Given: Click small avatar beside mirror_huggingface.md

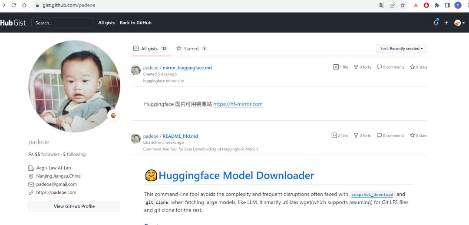Looking at the screenshot, I should pos(136,70).
